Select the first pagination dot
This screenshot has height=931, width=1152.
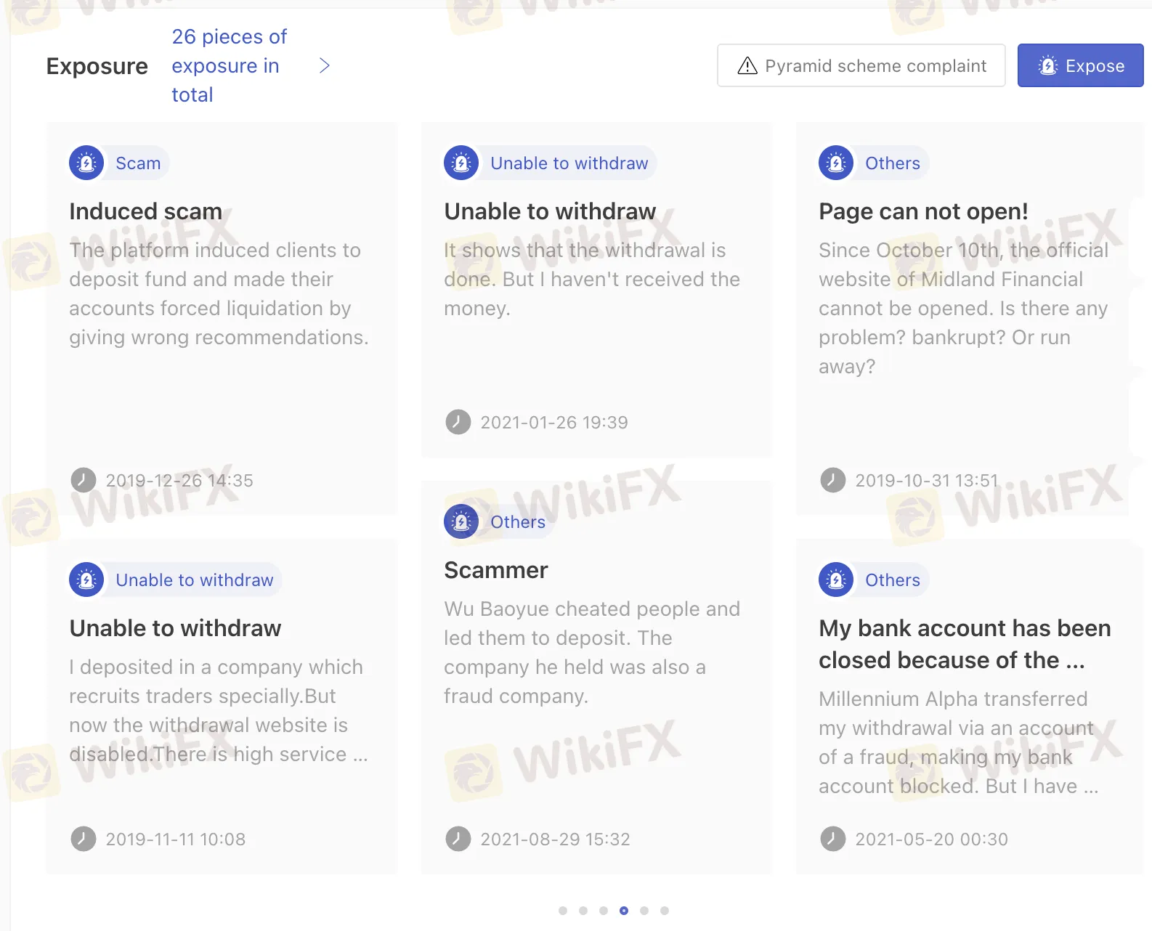(x=563, y=910)
